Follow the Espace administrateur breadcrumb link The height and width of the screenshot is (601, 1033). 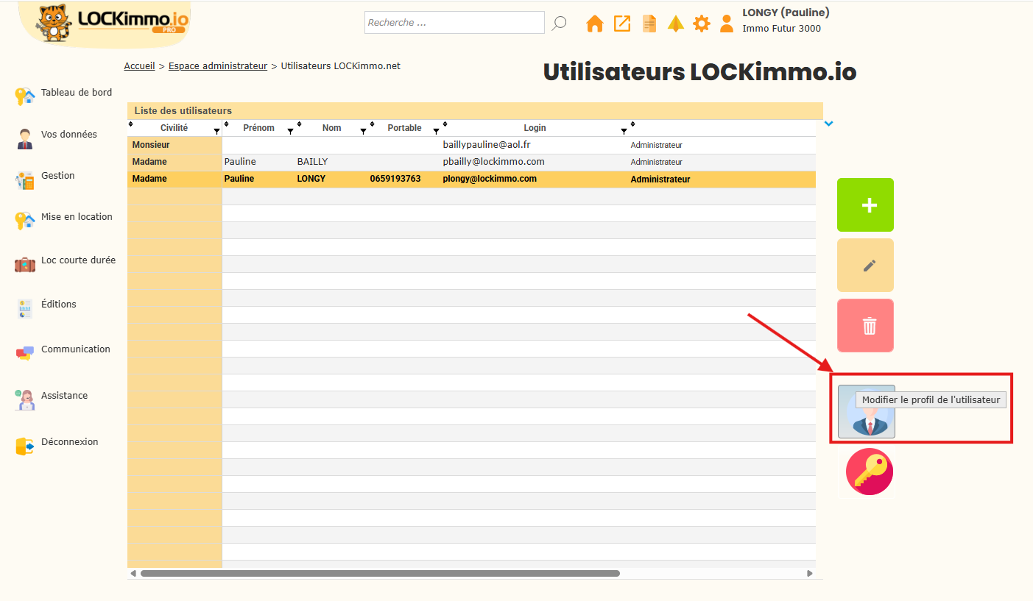218,66
